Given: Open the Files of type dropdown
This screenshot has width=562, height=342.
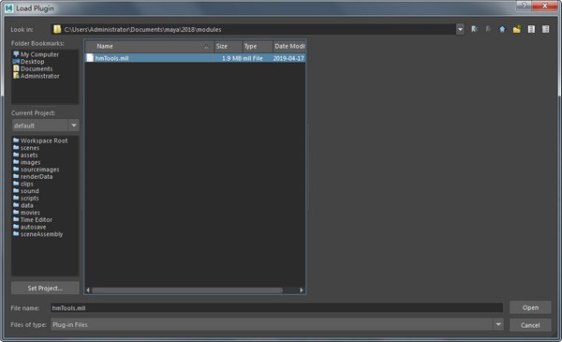Looking at the screenshot, I should point(498,324).
